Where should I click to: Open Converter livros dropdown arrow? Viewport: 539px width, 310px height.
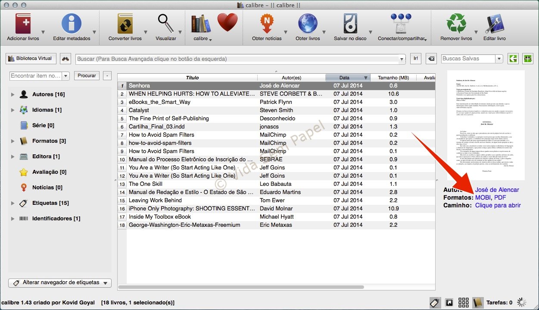tap(146, 32)
